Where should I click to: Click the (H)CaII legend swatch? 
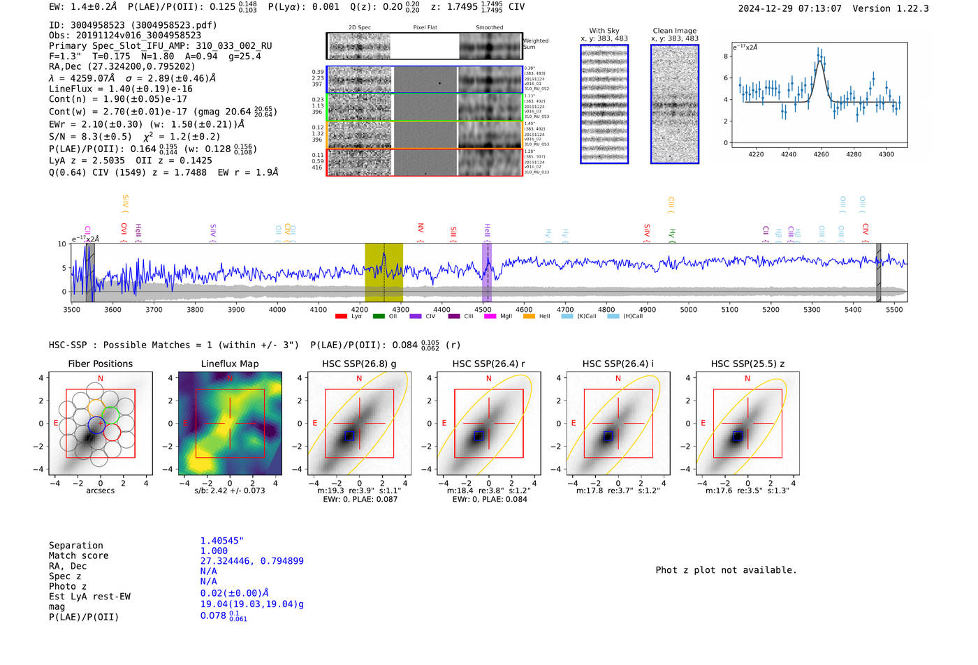coord(613,316)
